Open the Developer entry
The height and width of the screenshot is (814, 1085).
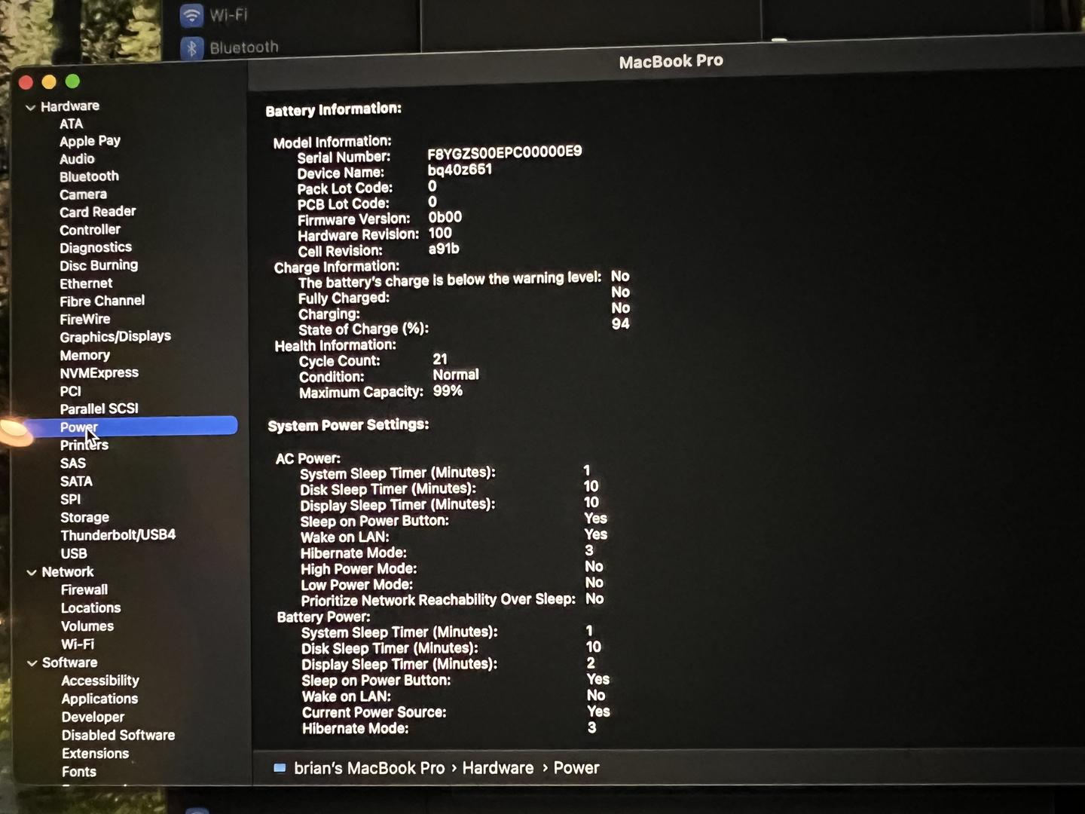[x=93, y=717]
